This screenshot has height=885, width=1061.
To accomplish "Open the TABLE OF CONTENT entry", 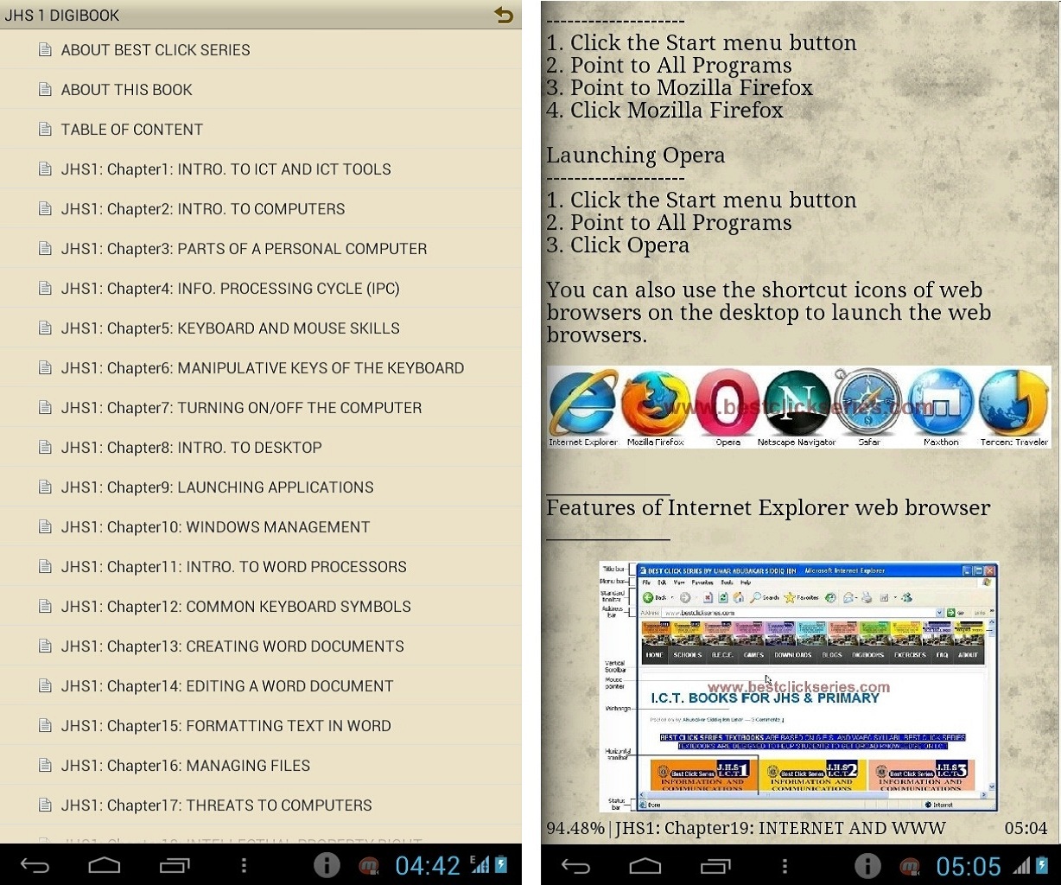I will pos(131,130).
